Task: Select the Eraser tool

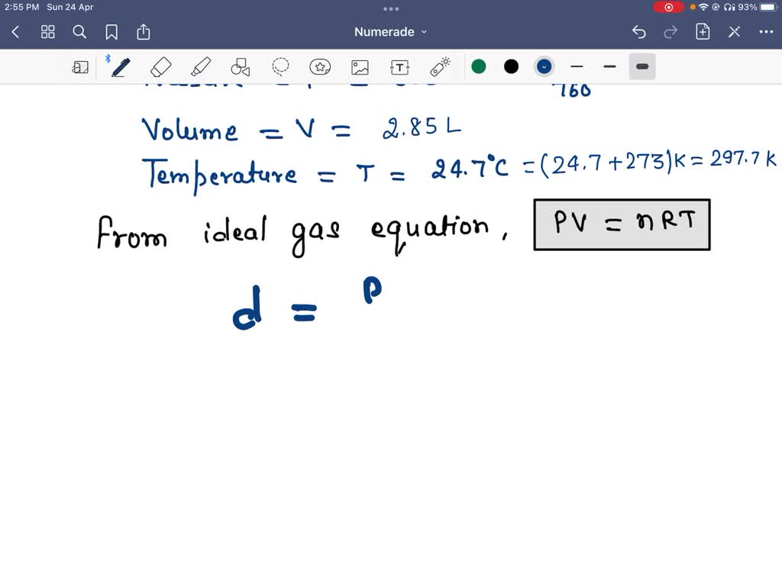Action: click(x=161, y=66)
